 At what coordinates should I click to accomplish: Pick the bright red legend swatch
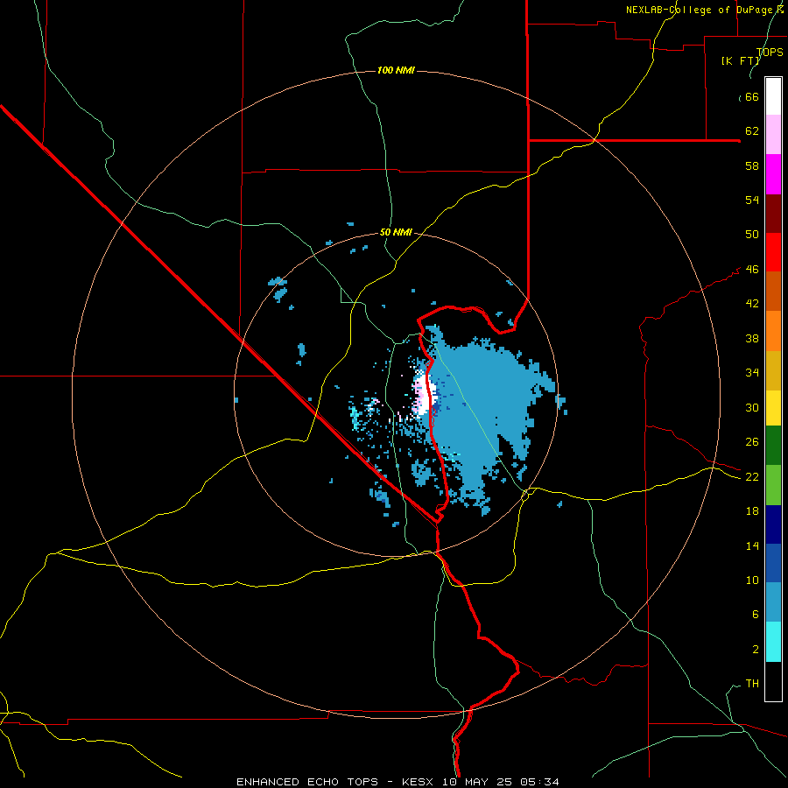pos(773,252)
